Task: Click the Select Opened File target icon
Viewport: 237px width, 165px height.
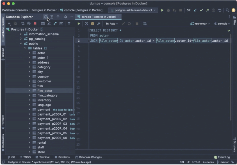Action: click(x=45, y=17)
